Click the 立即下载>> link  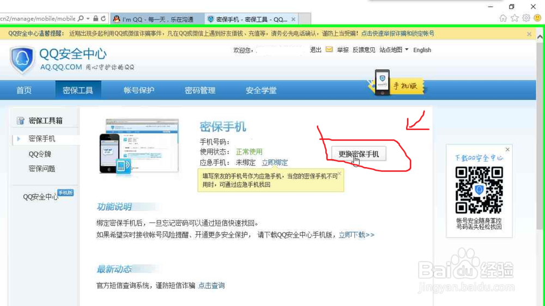click(x=356, y=235)
